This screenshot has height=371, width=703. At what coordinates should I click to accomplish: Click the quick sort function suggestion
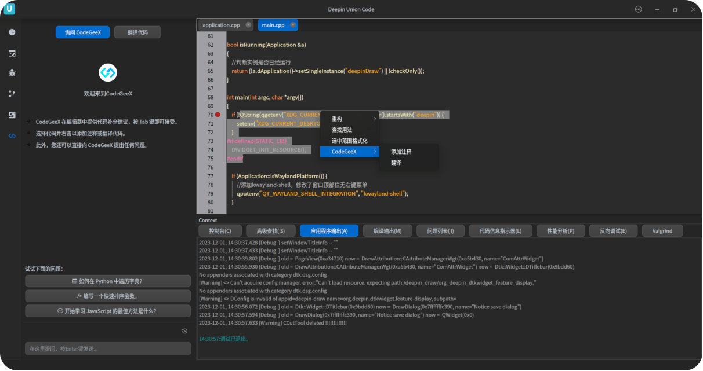point(108,296)
